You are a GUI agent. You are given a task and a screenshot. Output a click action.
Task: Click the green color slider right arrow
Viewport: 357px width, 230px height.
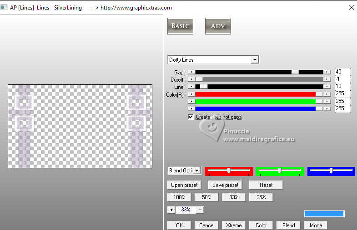coord(327,102)
